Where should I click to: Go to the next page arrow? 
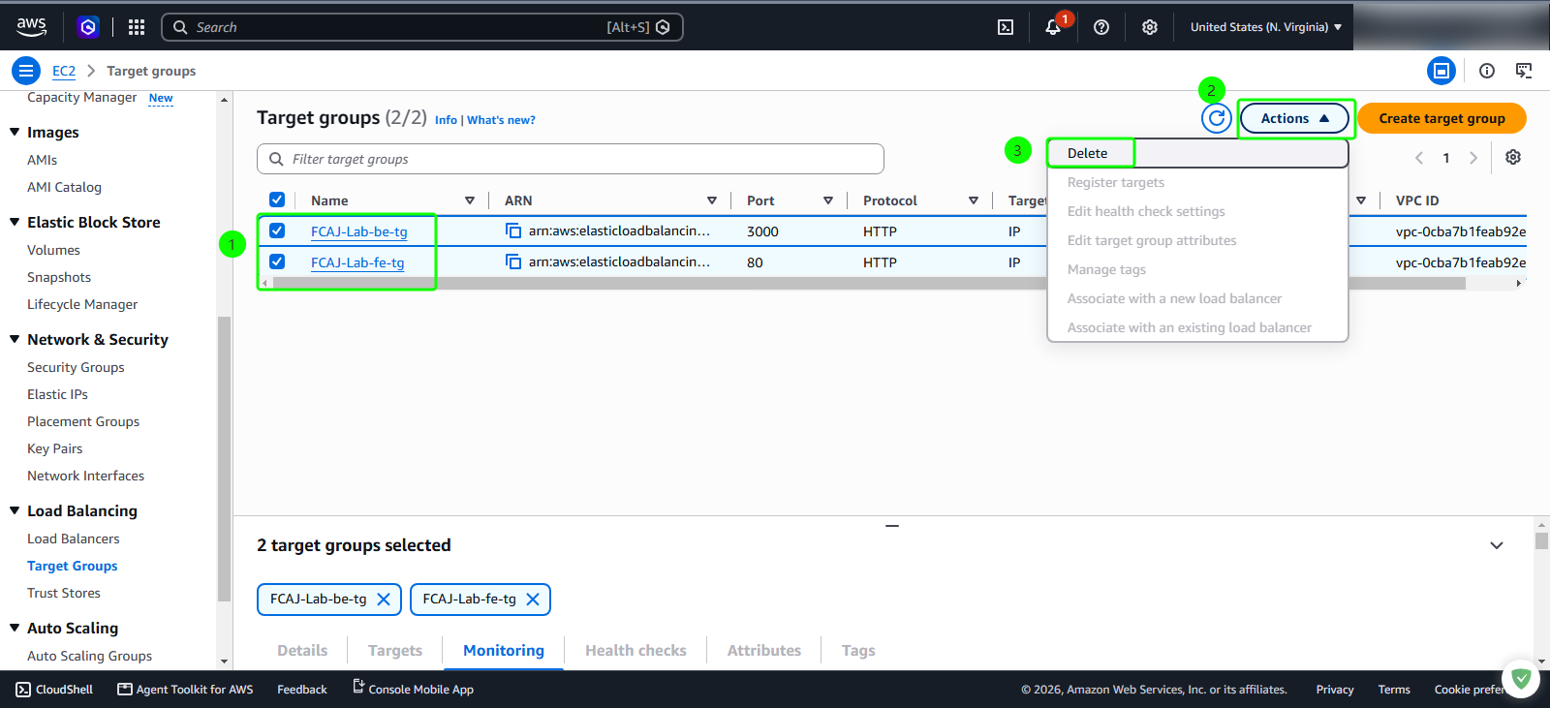click(1473, 158)
